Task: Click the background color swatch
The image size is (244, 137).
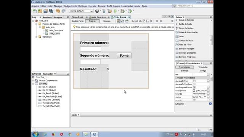Action: pyautogui.click(x=194, y=91)
